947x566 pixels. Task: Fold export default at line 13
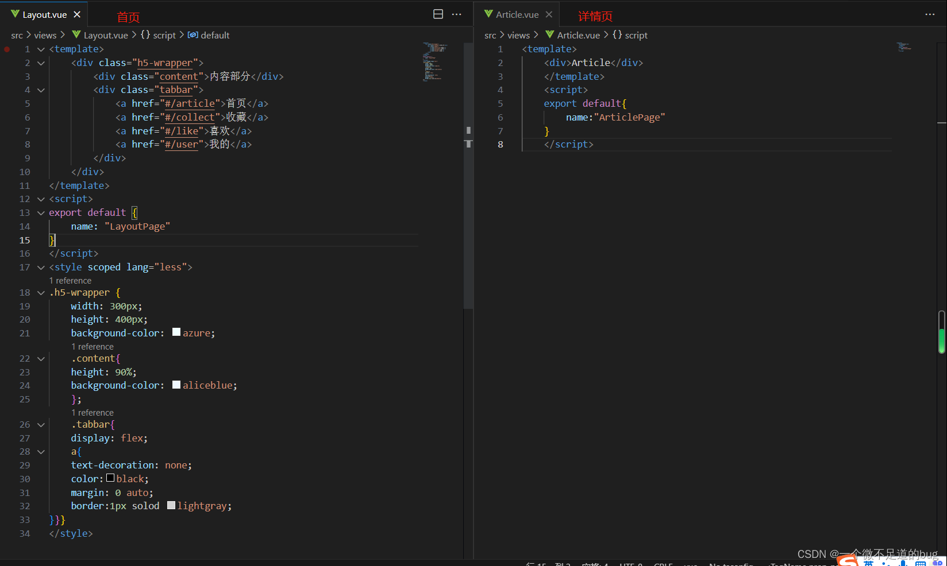[41, 213]
